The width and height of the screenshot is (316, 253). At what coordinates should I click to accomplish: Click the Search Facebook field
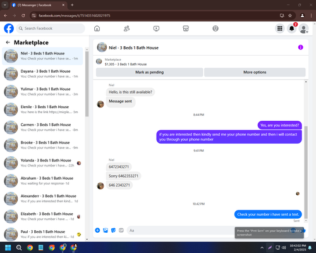(51, 28)
